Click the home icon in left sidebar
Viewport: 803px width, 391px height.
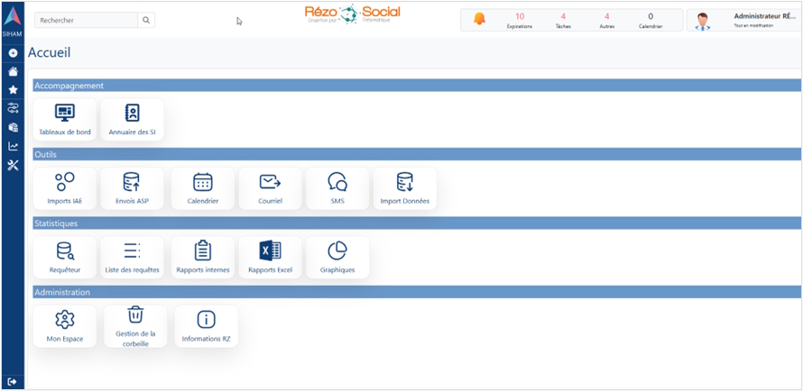coord(13,71)
